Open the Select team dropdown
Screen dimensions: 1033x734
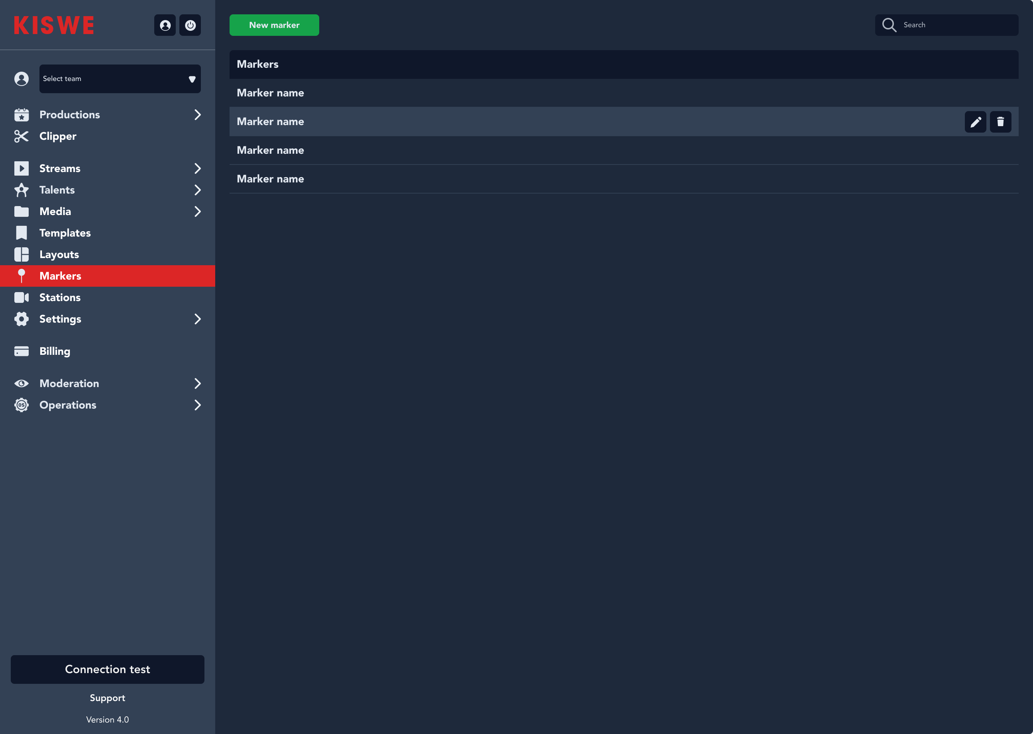click(x=120, y=78)
